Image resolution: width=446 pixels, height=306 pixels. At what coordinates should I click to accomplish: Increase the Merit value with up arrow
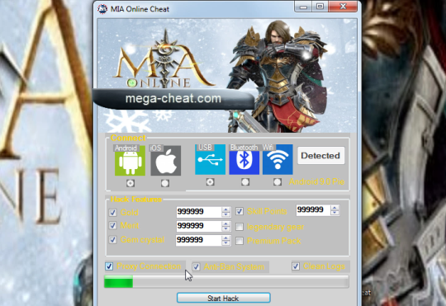(x=226, y=224)
